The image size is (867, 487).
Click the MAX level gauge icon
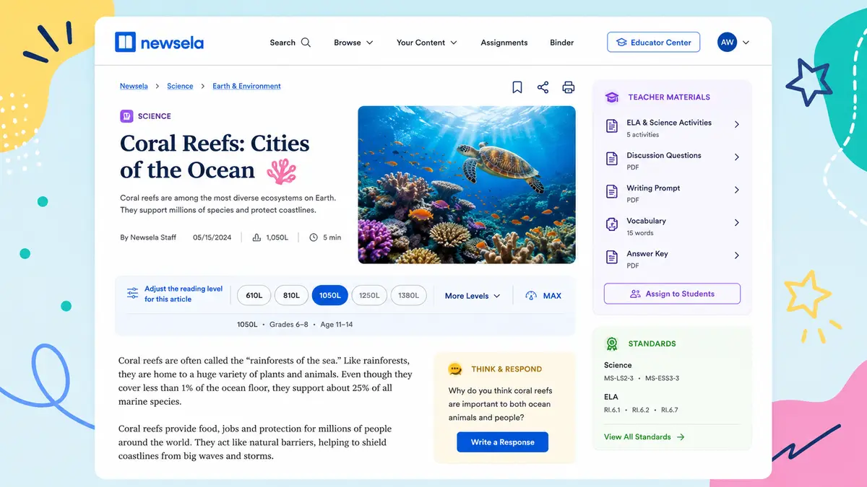tap(531, 296)
